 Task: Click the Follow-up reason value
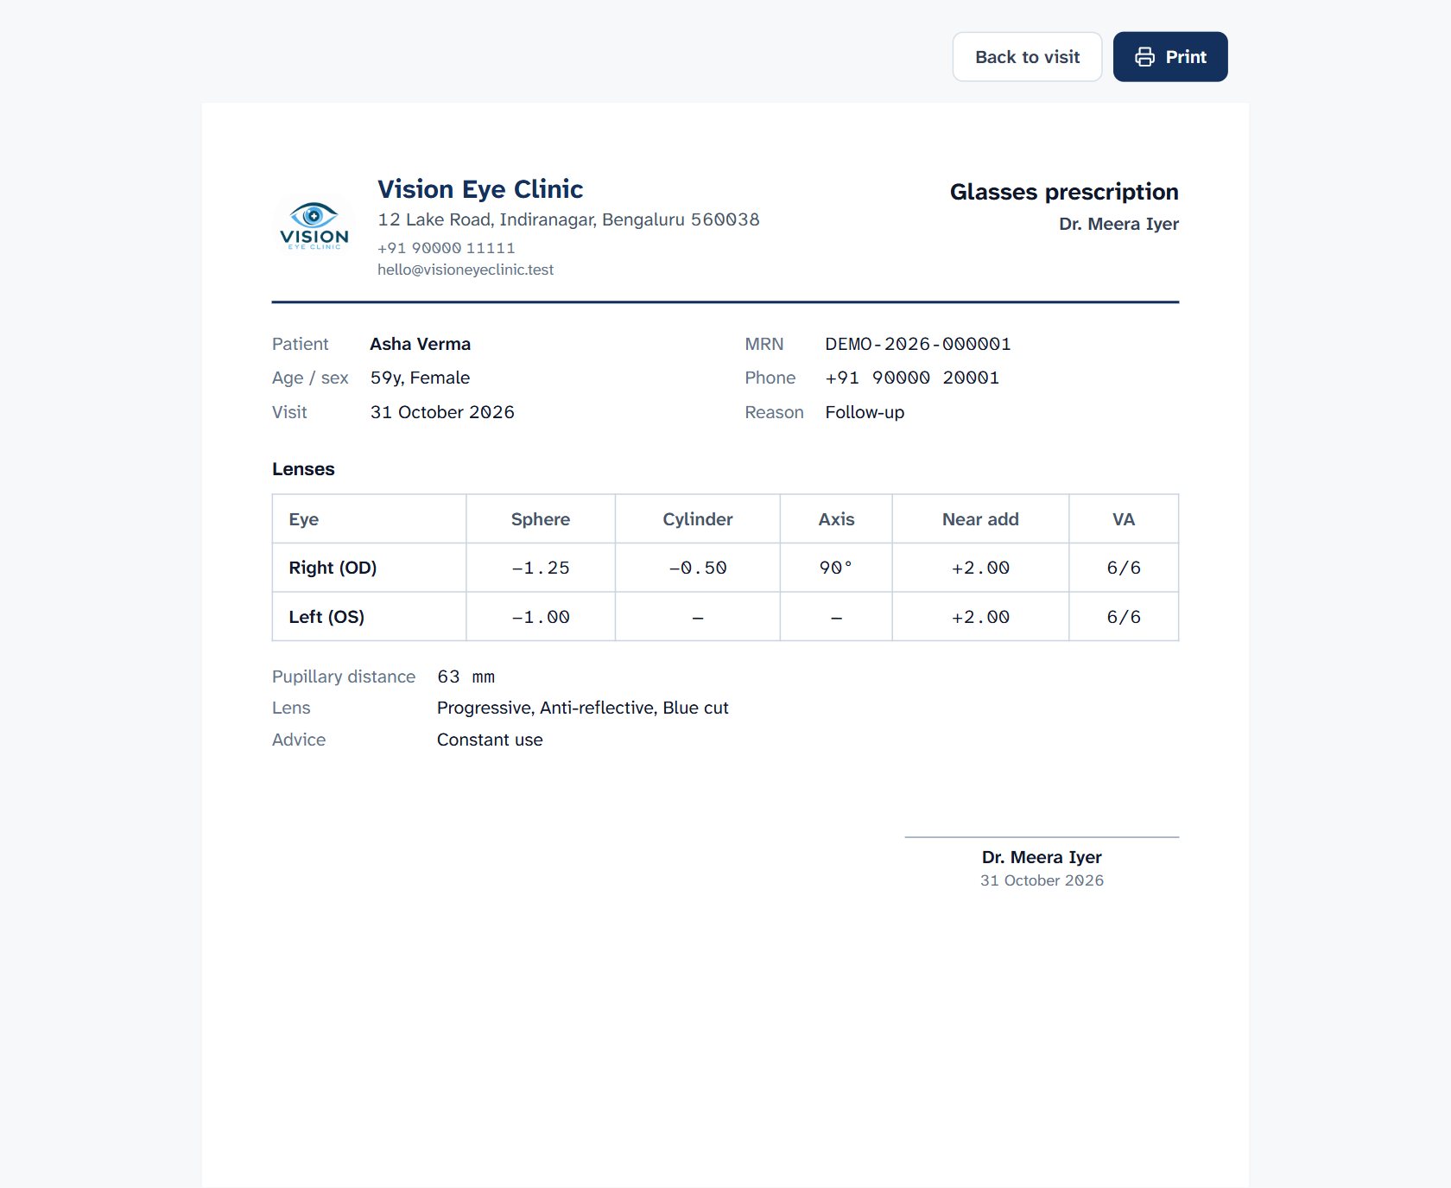[x=865, y=412]
